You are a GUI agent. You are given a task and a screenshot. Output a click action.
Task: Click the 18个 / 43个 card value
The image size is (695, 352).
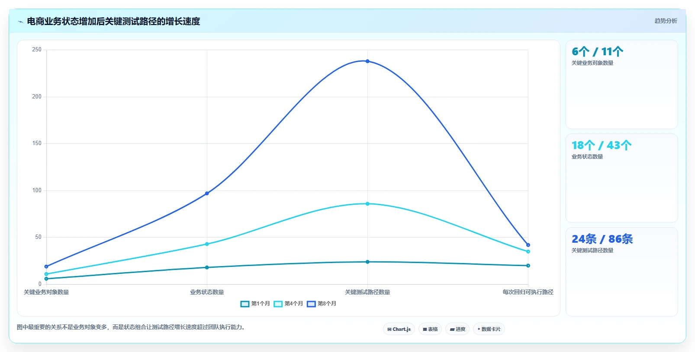pyautogui.click(x=602, y=146)
